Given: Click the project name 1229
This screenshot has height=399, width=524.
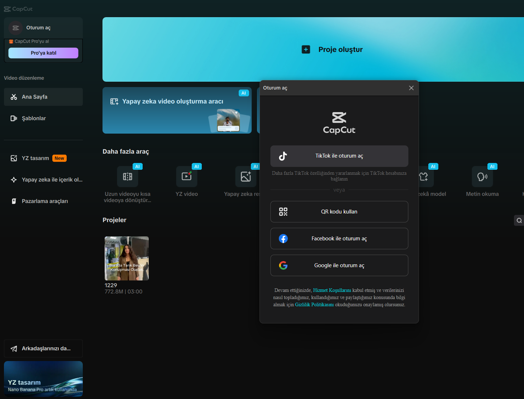Looking at the screenshot, I should [x=111, y=285].
